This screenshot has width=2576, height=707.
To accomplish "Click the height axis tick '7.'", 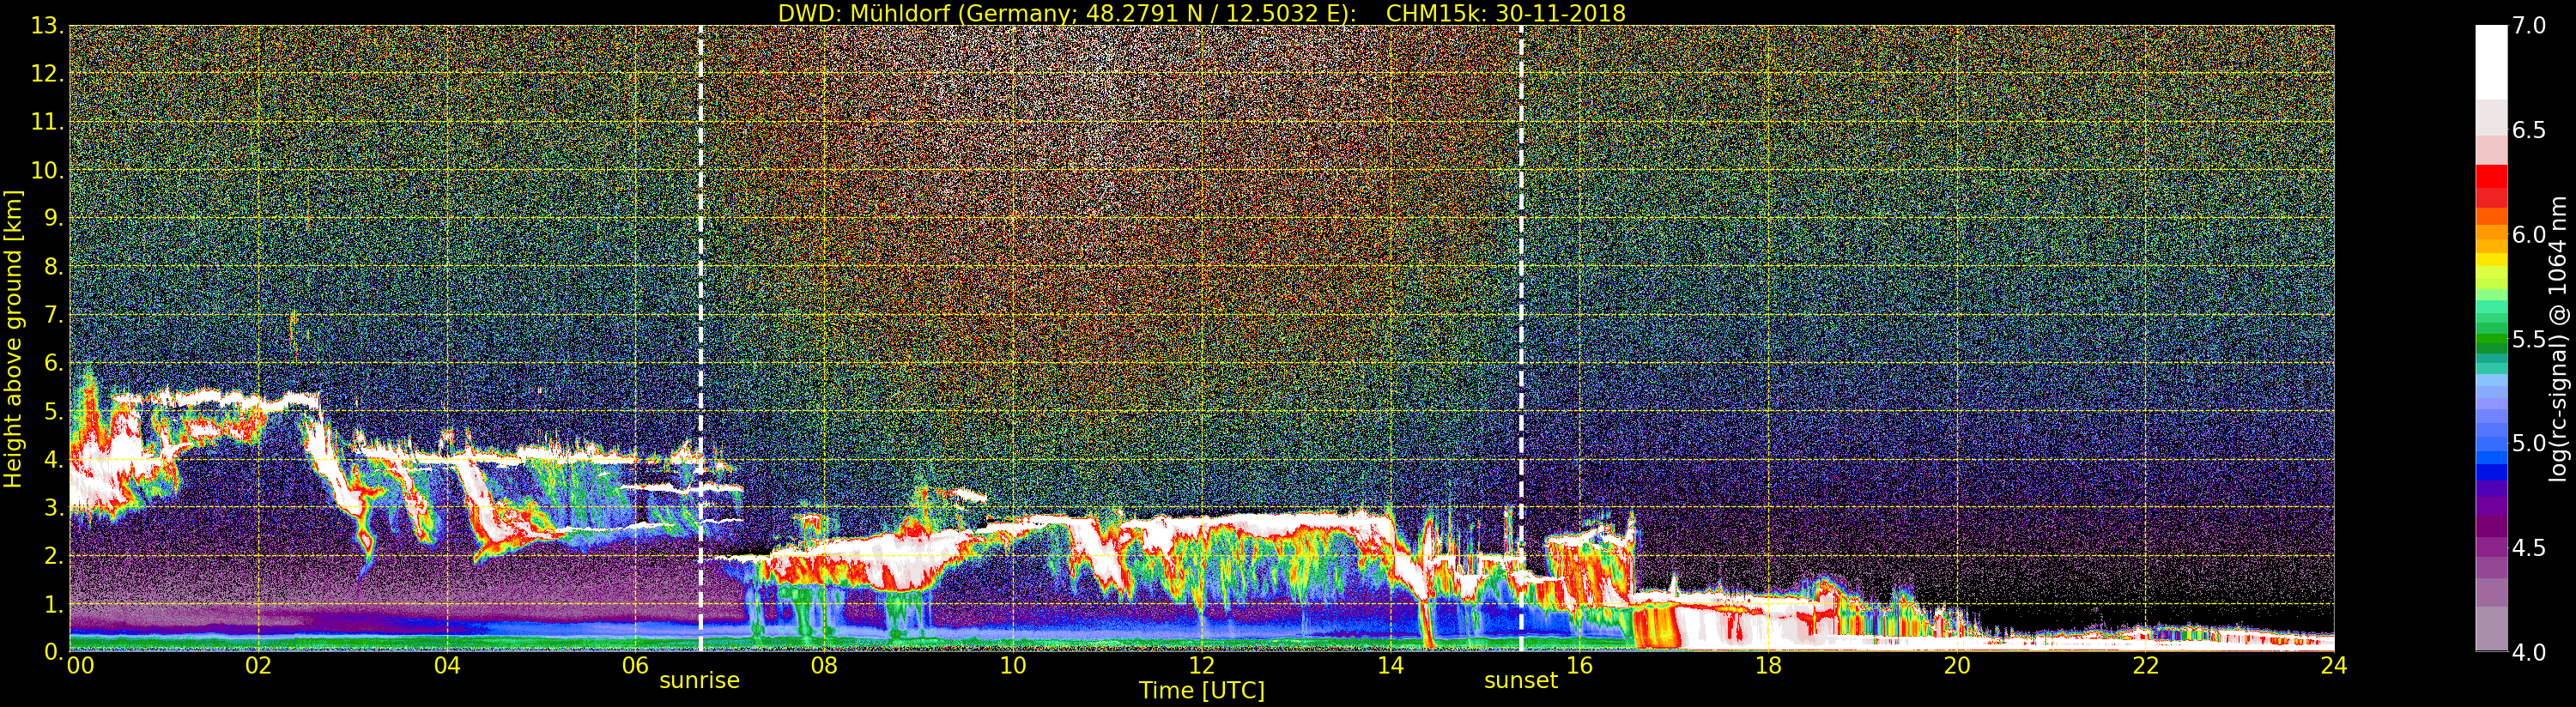I will coord(54,315).
